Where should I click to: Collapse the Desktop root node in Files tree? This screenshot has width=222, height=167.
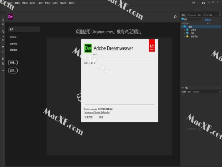click(x=182, y=27)
